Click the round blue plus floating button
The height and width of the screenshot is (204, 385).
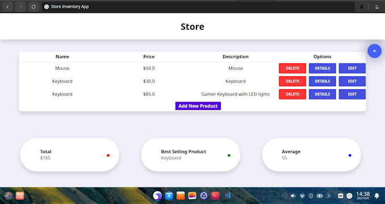[x=374, y=51]
